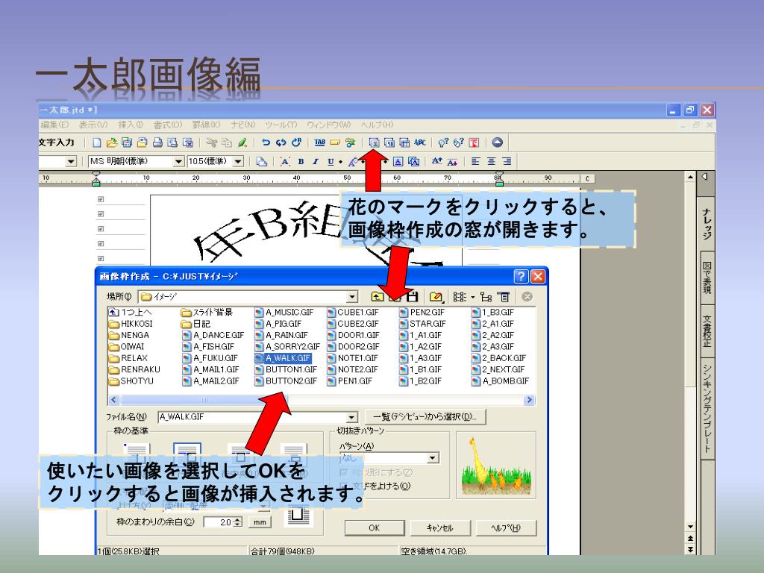Open the ツール(T) menu
Image resolution: width=764 pixels, height=573 pixels.
point(281,125)
